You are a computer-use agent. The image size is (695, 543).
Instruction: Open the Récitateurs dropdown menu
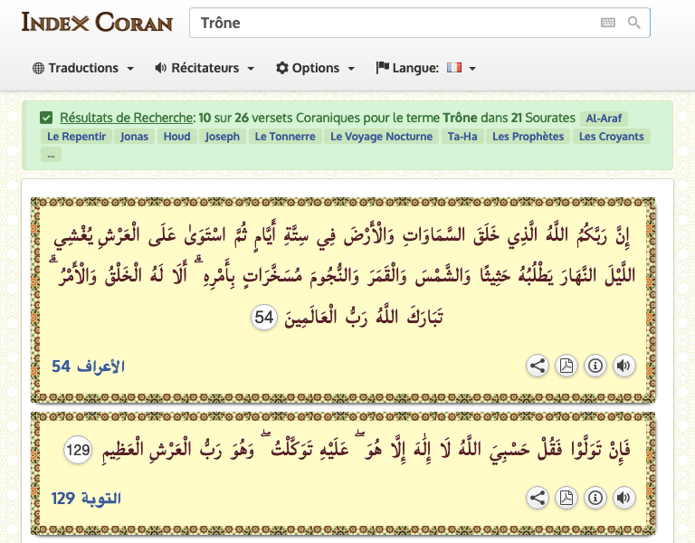click(205, 68)
